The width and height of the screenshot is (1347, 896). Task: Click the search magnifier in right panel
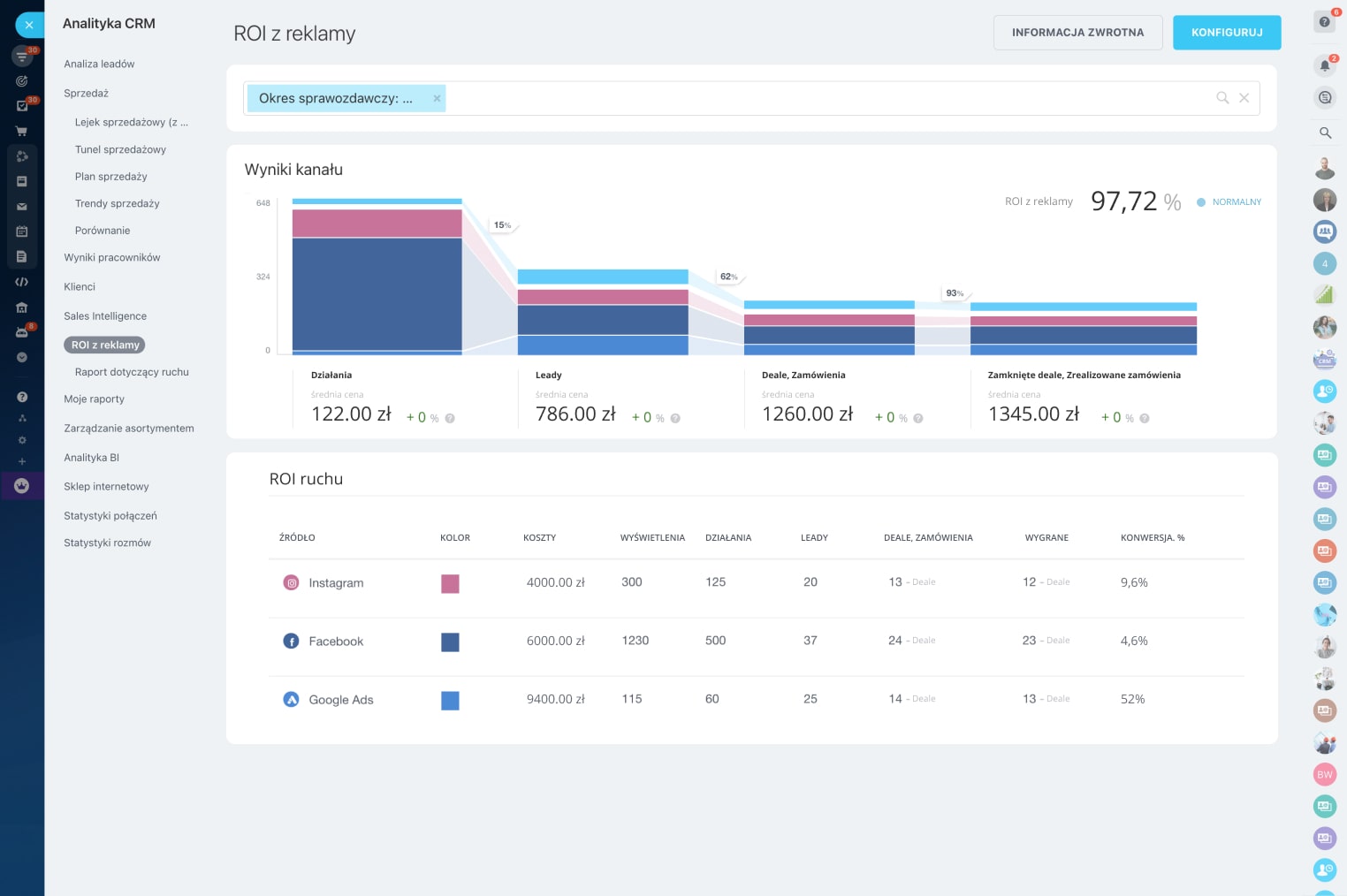click(x=1325, y=133)
